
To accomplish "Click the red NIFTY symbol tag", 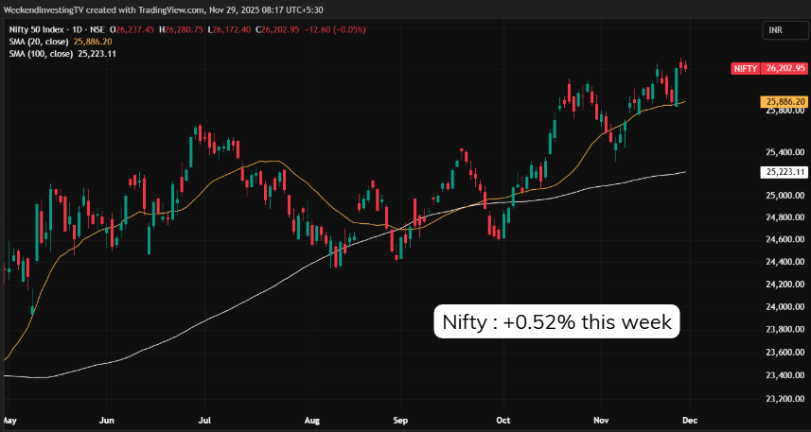I will tap(743, 68).
